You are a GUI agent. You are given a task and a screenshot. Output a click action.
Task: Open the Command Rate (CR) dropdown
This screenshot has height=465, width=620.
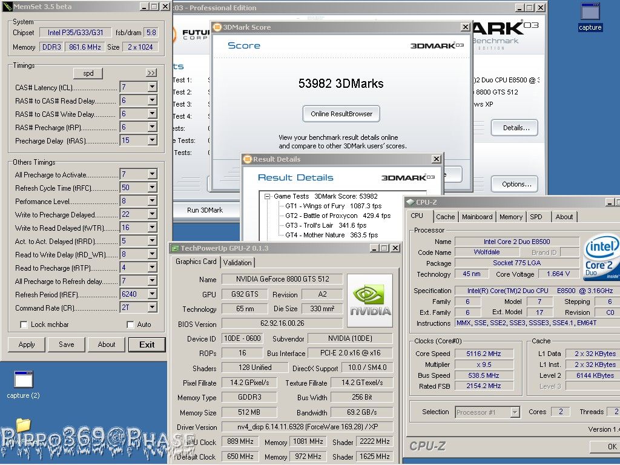coord(152,307)
